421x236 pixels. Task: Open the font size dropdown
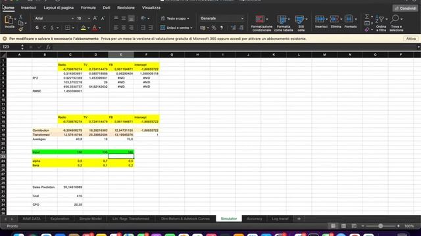click(89, 18)
